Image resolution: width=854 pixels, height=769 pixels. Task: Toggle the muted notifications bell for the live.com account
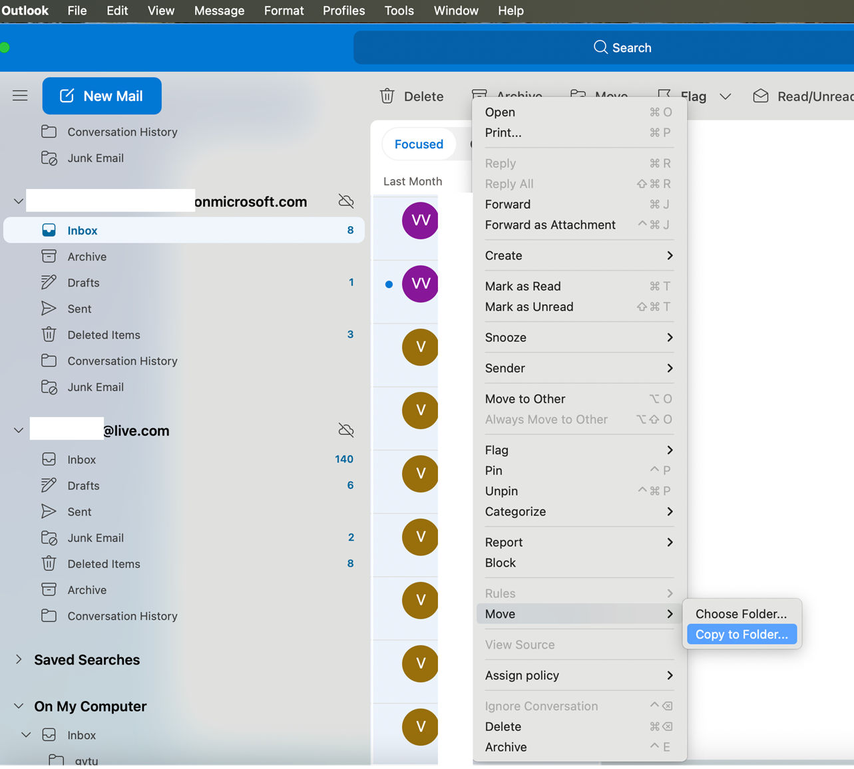coord(345,430)
